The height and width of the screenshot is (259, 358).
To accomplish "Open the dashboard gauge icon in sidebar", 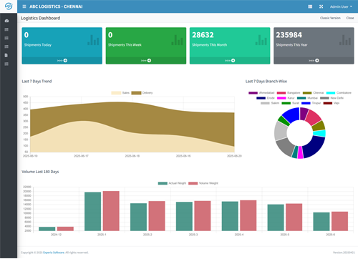I will pyautogui.click(x=6, y=21).
